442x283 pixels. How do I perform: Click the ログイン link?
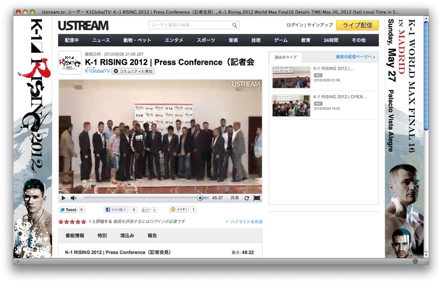point(294,25)
